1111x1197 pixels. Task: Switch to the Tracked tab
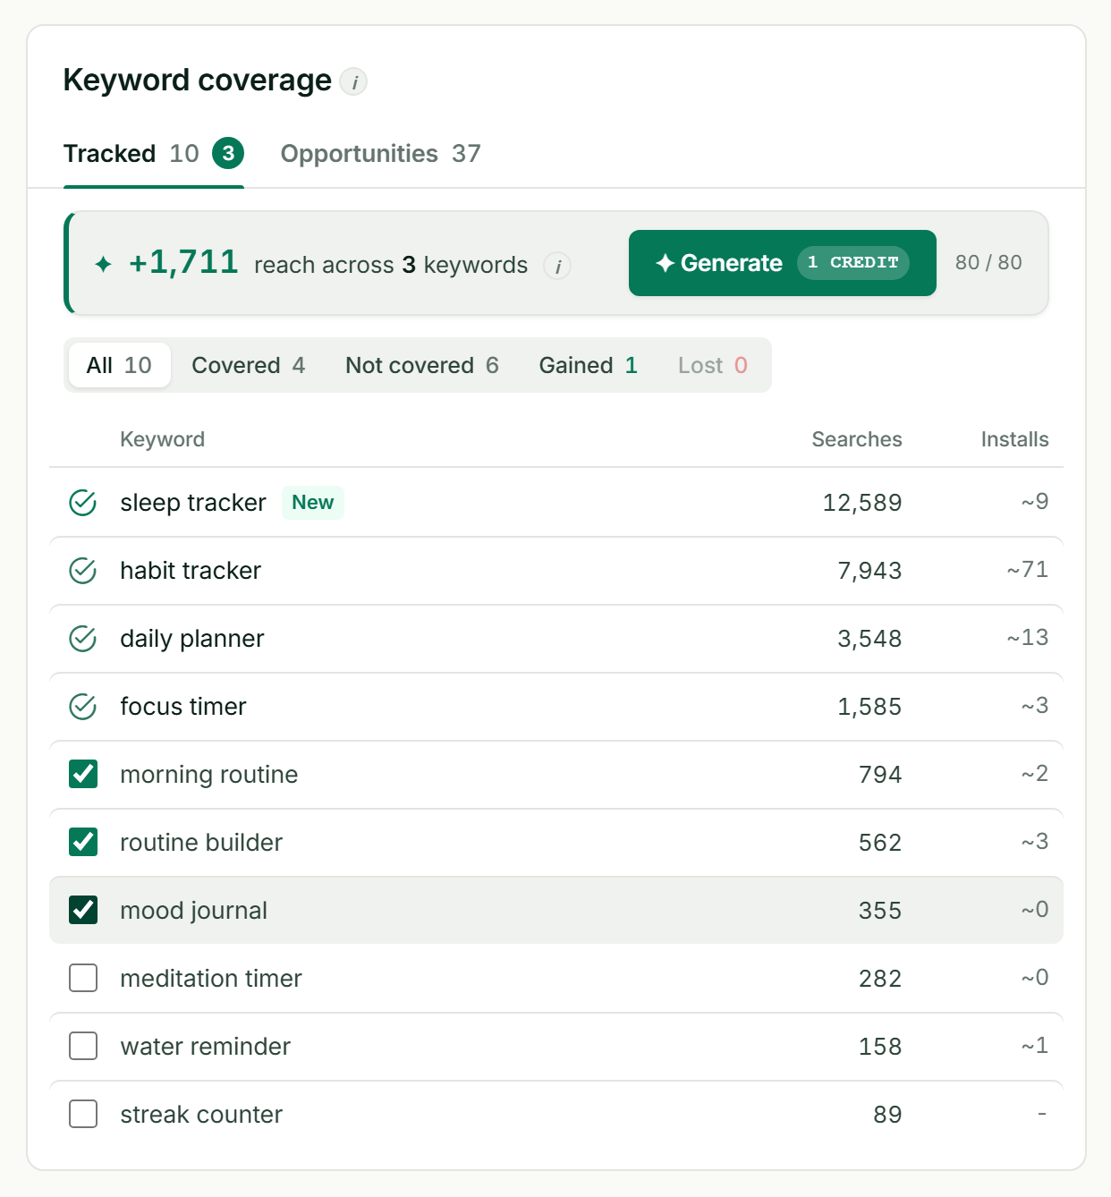[x=154, y=154]
